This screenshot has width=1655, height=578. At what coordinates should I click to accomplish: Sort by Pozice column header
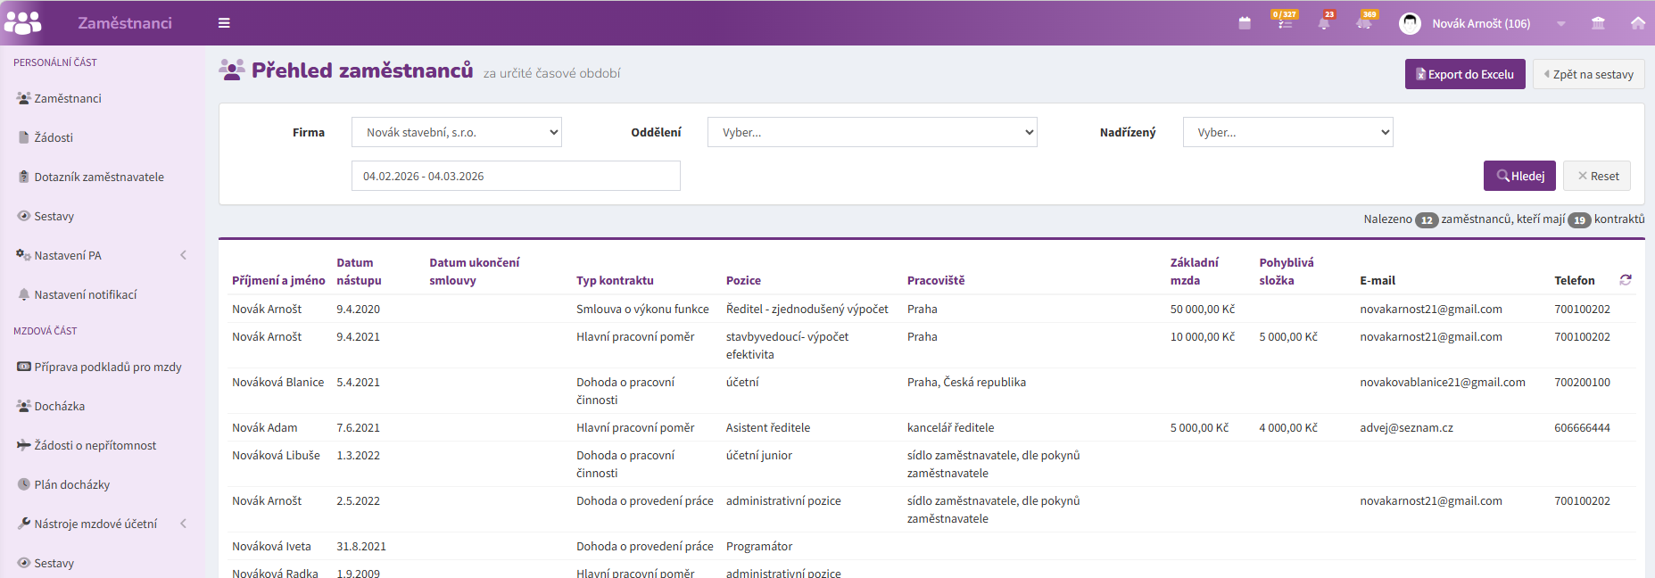(743, 280)
